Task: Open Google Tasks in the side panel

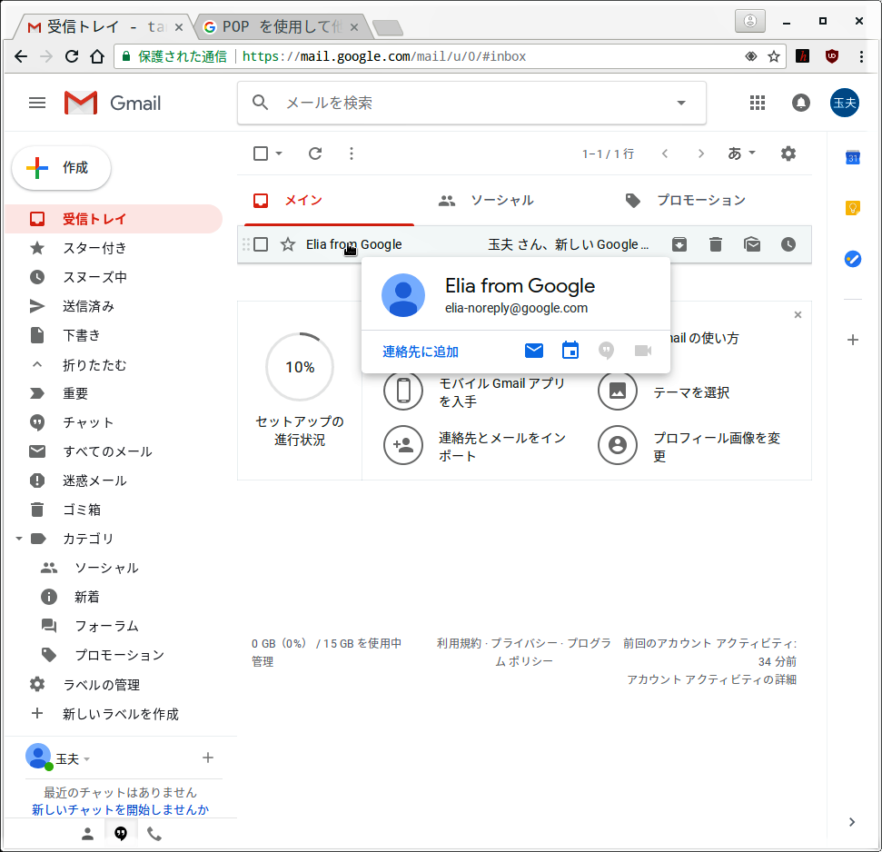Action: pyautogui.click(x=853, y=259)
